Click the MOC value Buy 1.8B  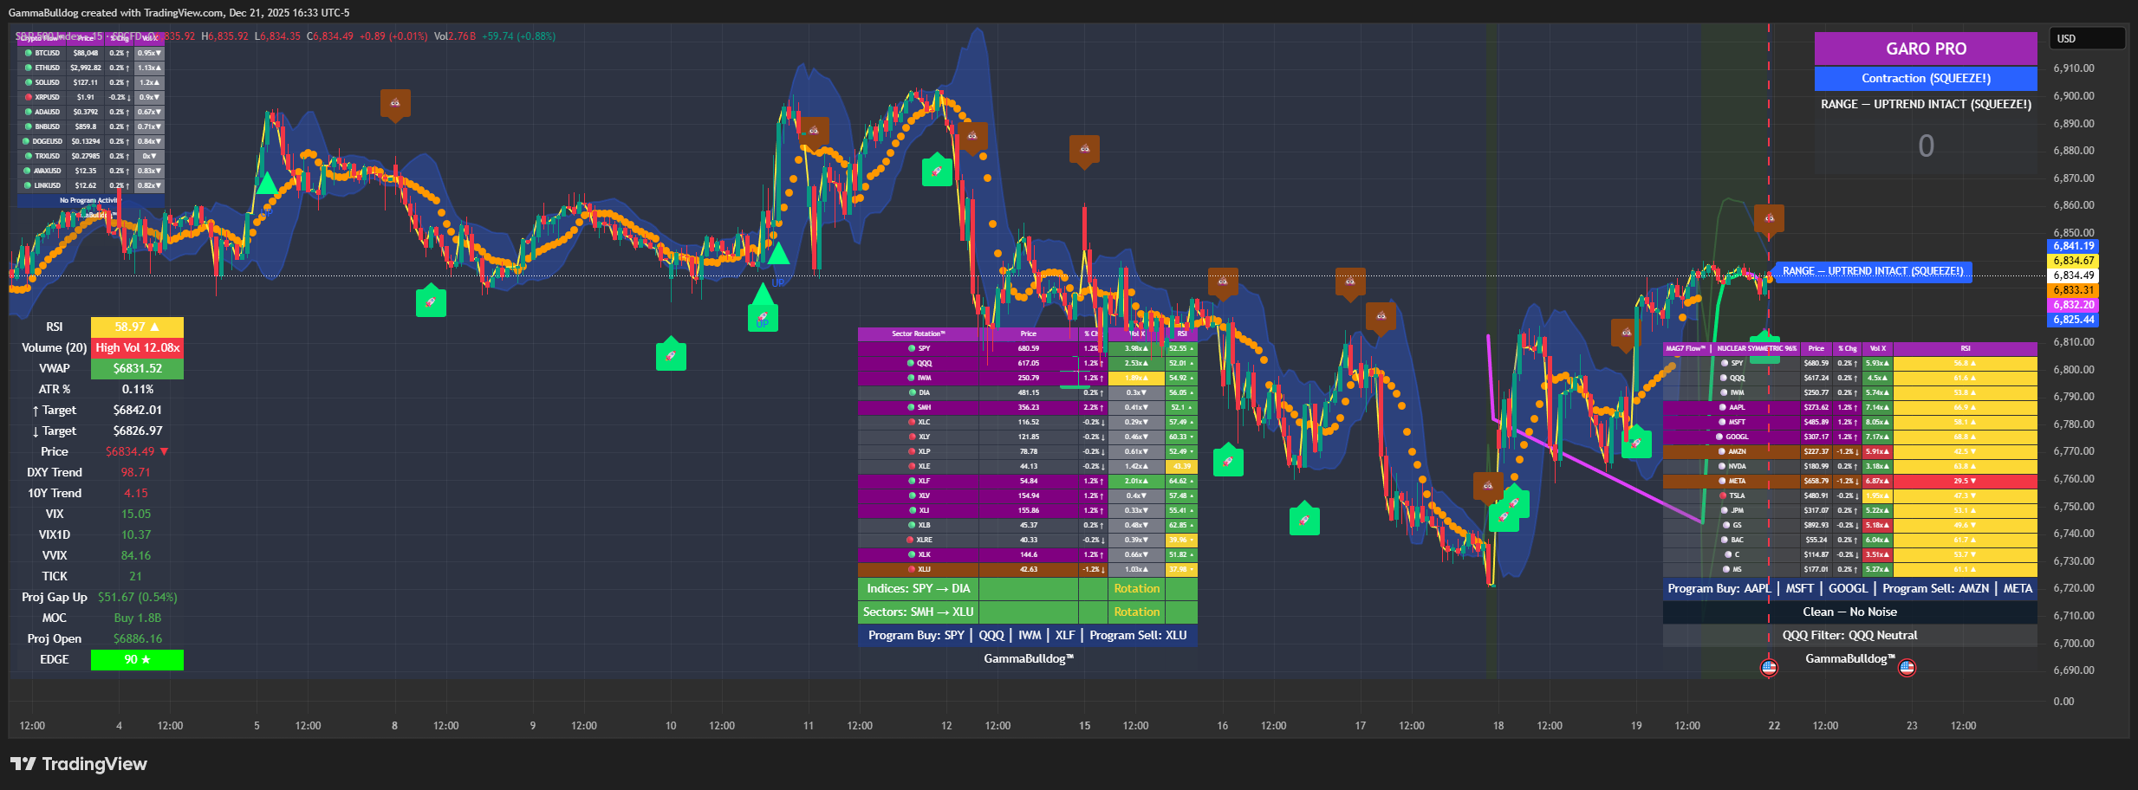(x=137, y=618)
